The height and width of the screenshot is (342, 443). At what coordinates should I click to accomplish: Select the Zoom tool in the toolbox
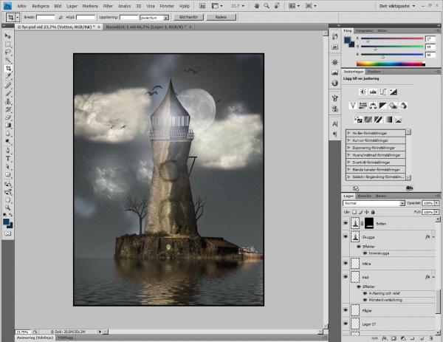click(7, 208)
